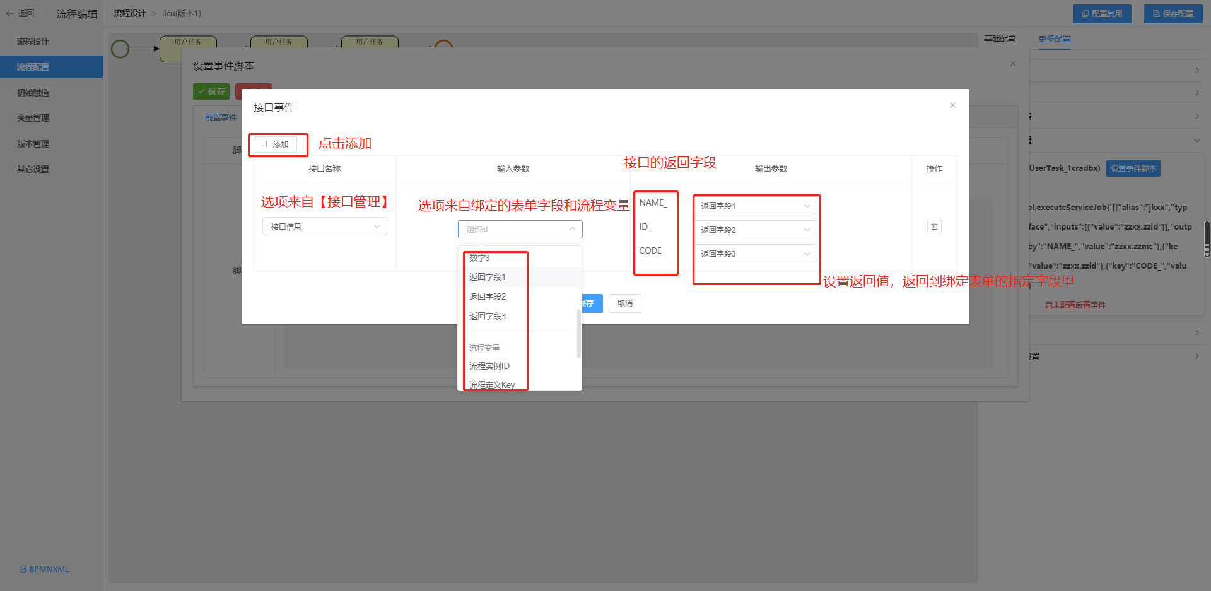Expand the NAME_ output dropdown 返回字段1
Screen dimensions: 1211x591
click(x=755, y=206)
